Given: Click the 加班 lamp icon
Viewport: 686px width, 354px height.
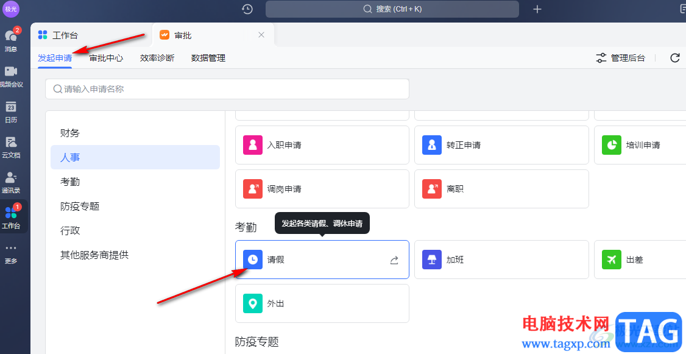Looking at the screenshot, I should (432, 260).
